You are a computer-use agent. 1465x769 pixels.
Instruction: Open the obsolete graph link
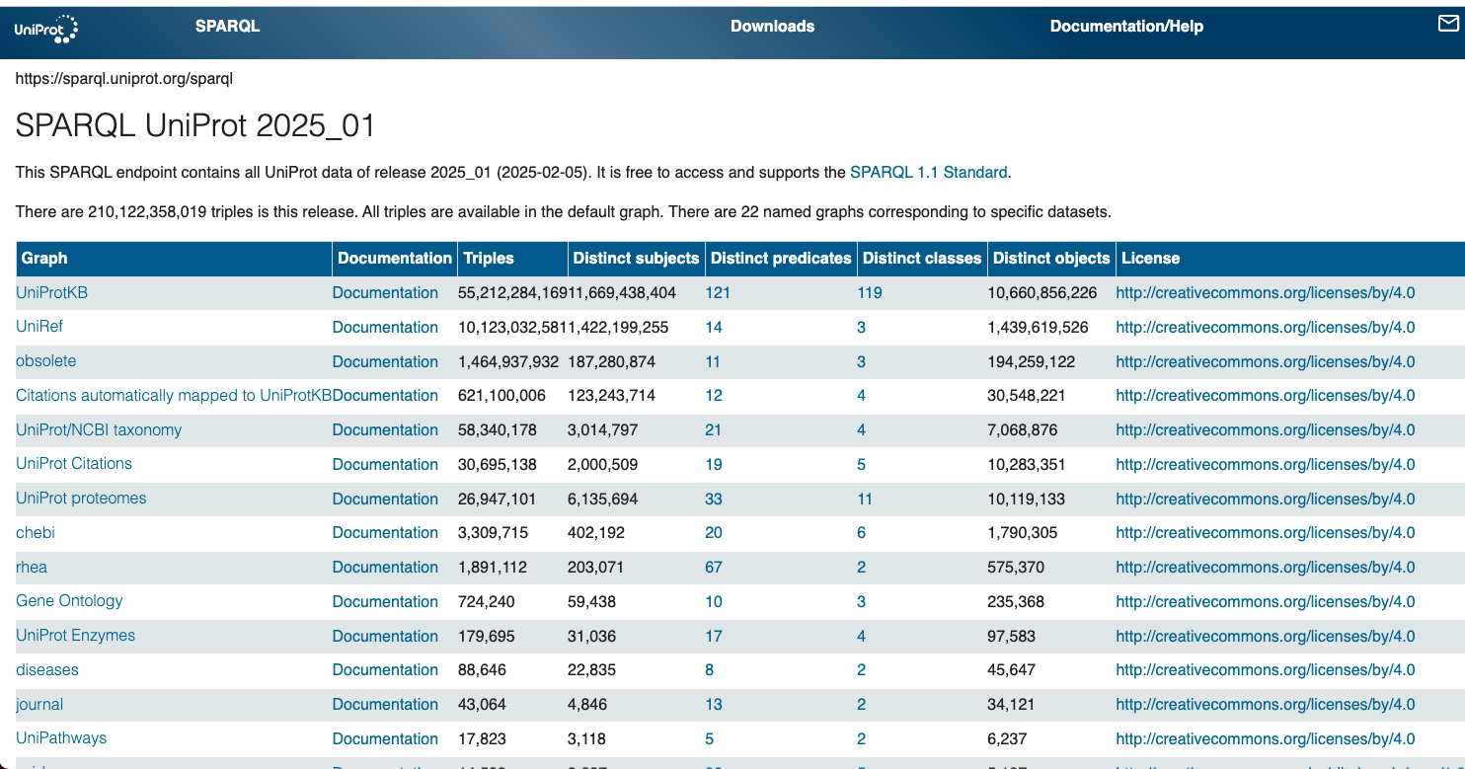click(45, 361)
